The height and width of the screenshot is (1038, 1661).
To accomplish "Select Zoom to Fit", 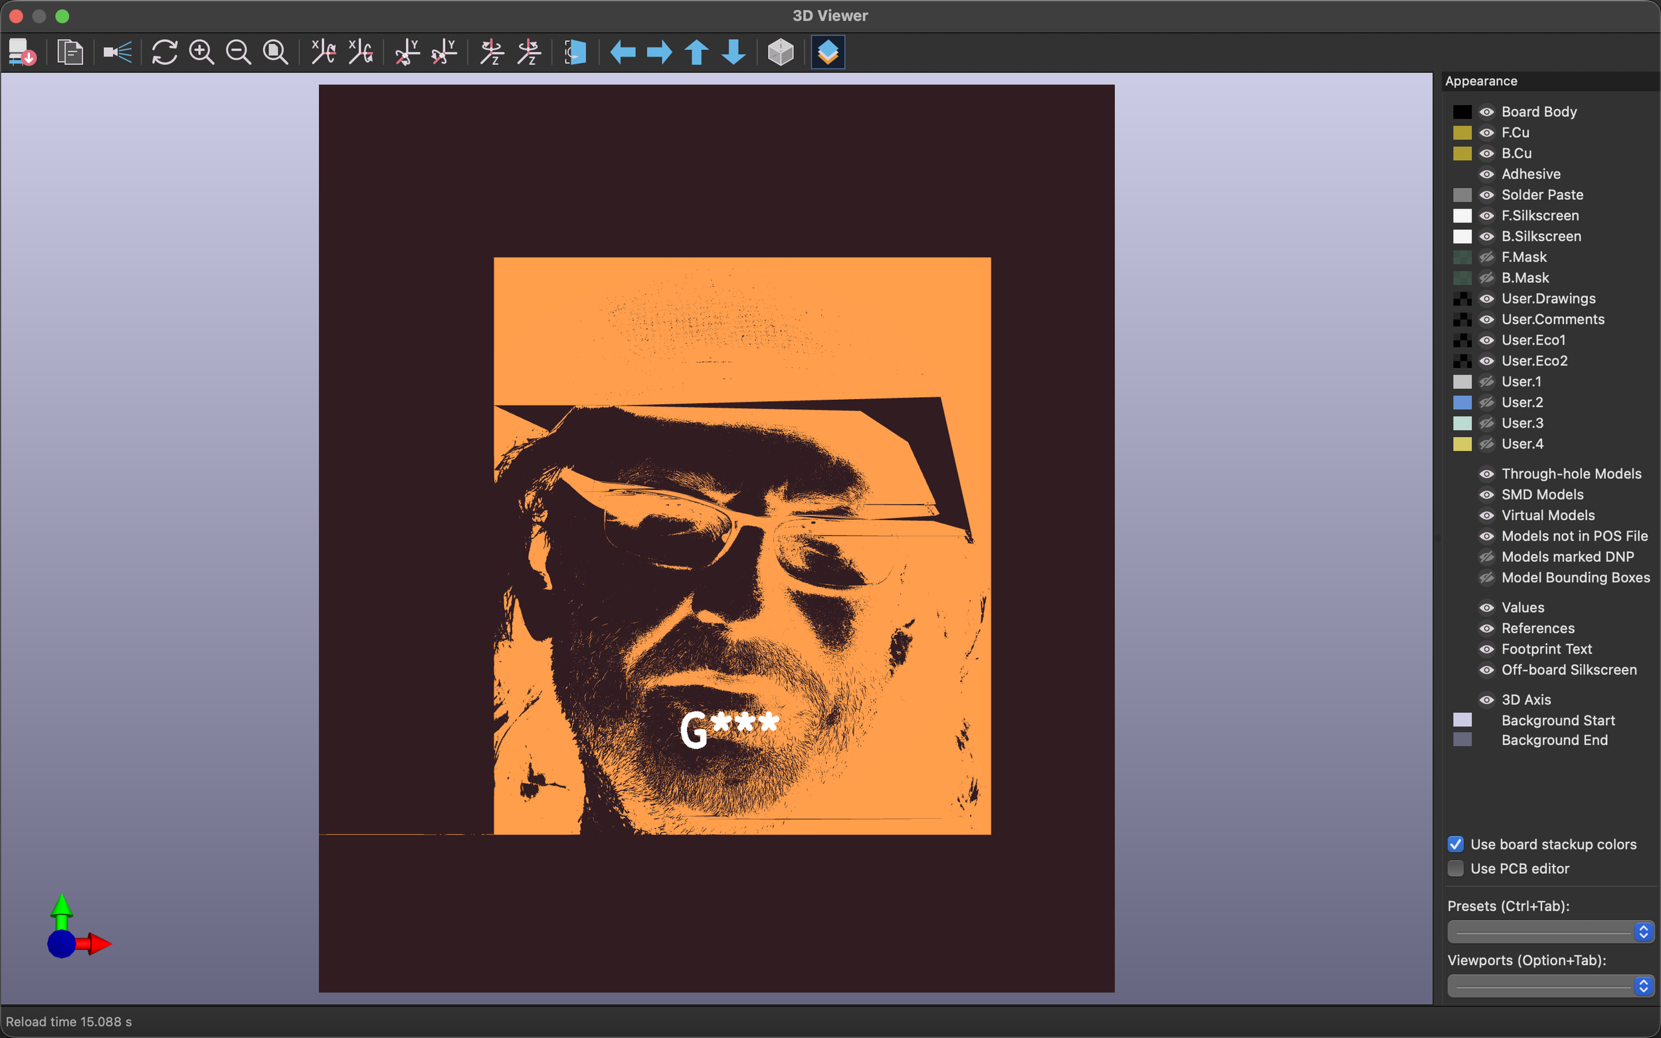I will tap(274, 52).
